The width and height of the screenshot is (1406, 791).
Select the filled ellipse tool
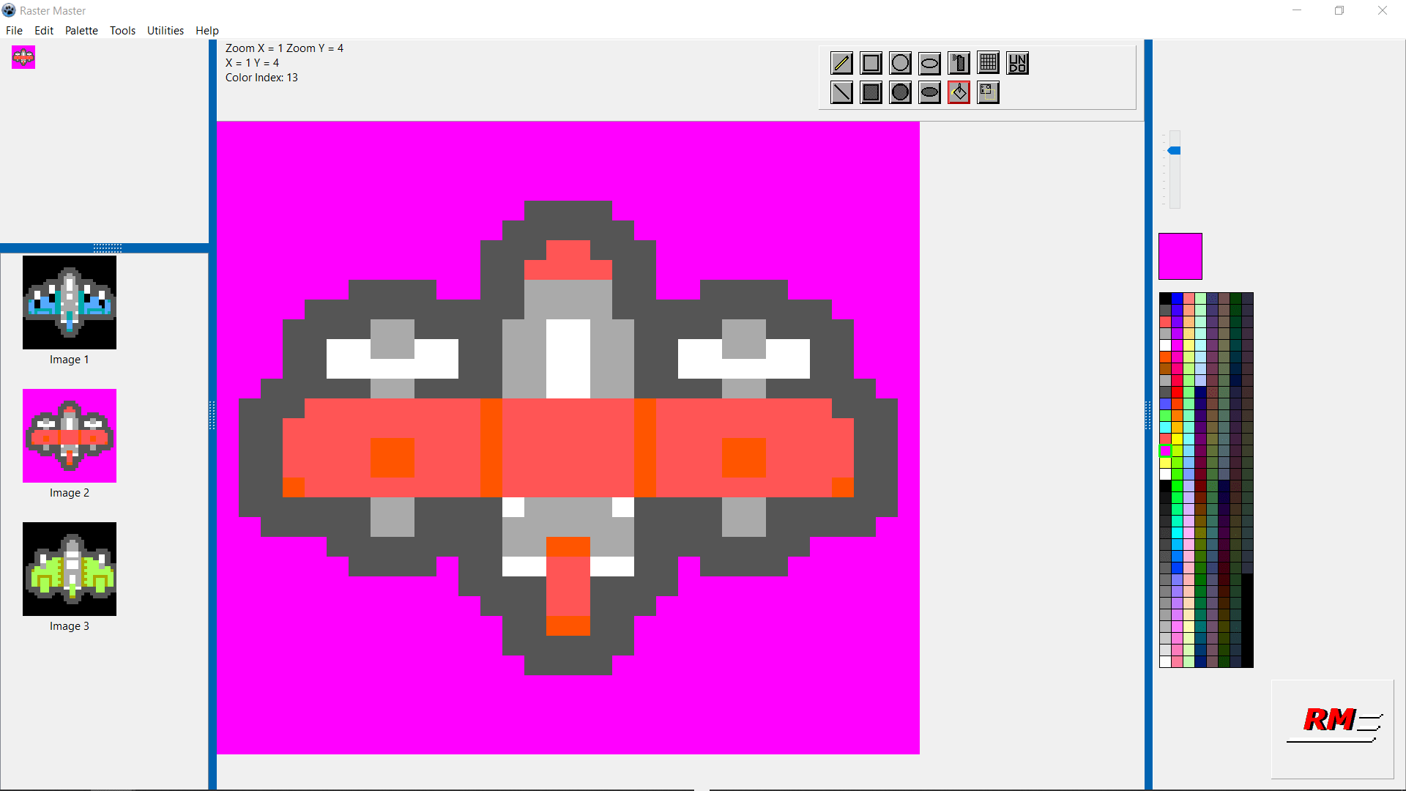point(929,92)
